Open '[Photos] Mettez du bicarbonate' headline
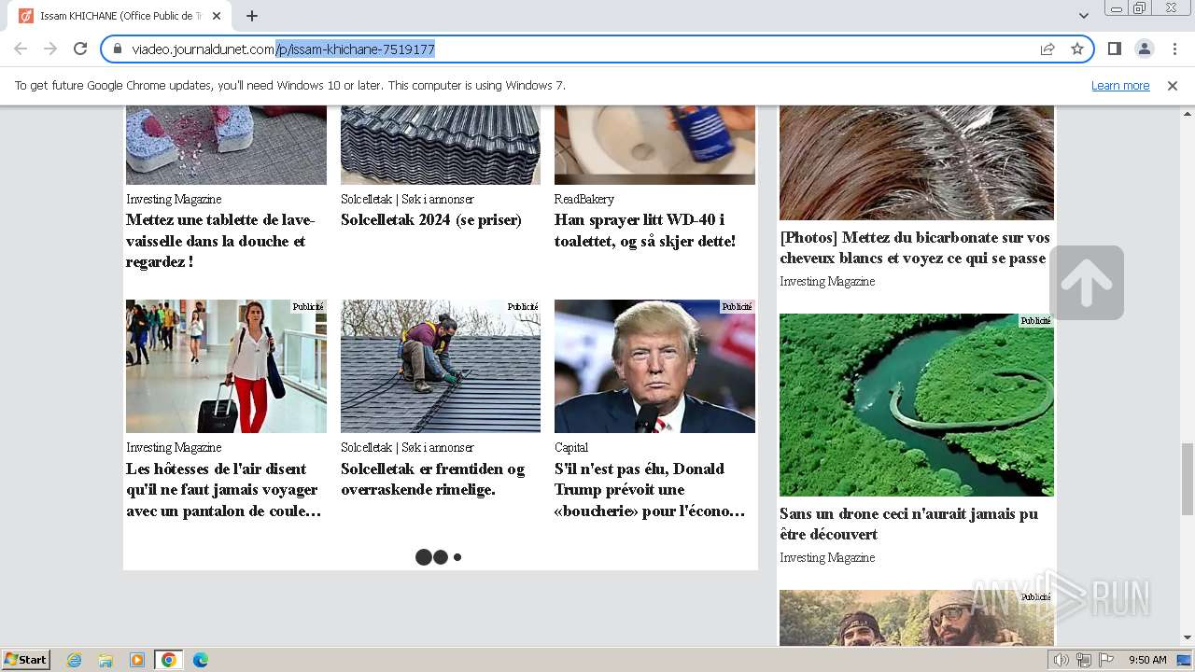 pyautogui.click(x=915, y=248)
